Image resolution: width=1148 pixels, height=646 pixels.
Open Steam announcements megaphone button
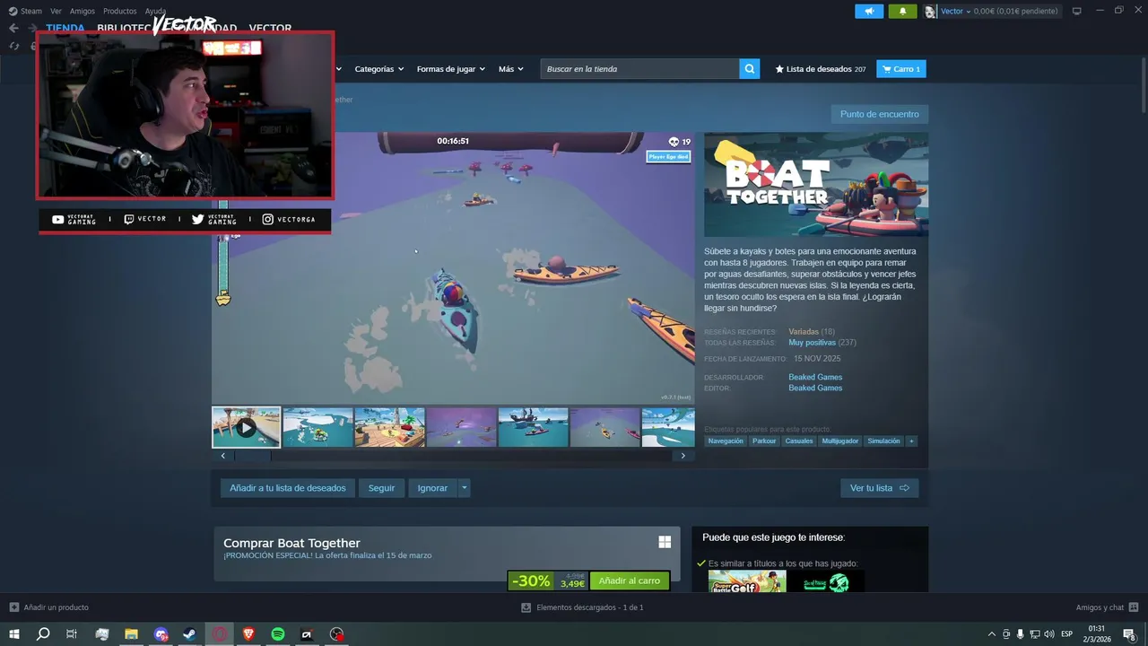[869, 11]
